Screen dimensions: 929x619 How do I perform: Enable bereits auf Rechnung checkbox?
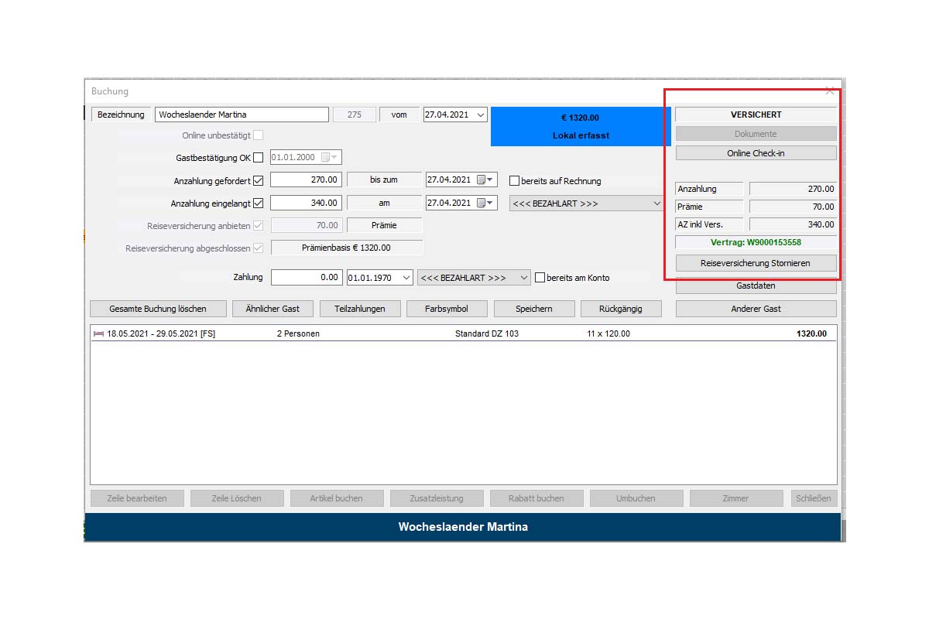click(515, 181)
